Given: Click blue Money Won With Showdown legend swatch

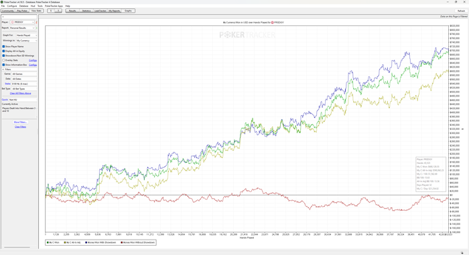Looking at the screenshot, I should coord(86,242).
